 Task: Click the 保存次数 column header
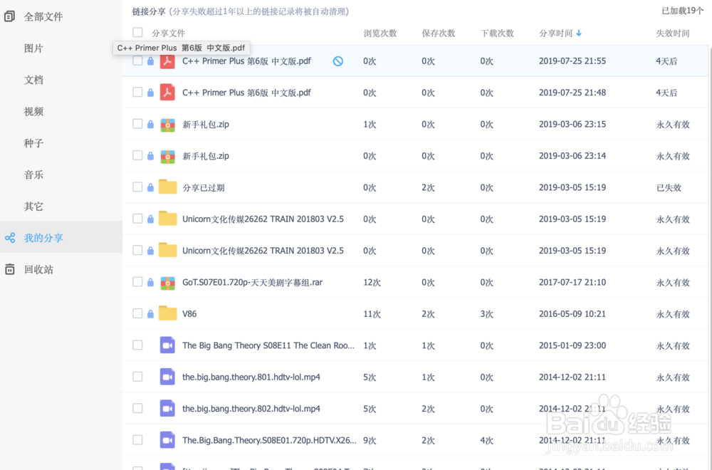438,33
